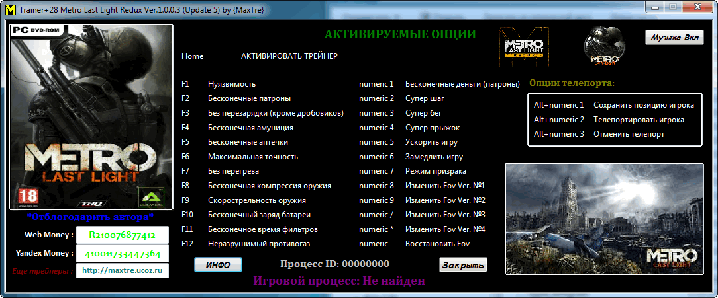Click Сохранить позицию игрока teleport option

[643, 105]
